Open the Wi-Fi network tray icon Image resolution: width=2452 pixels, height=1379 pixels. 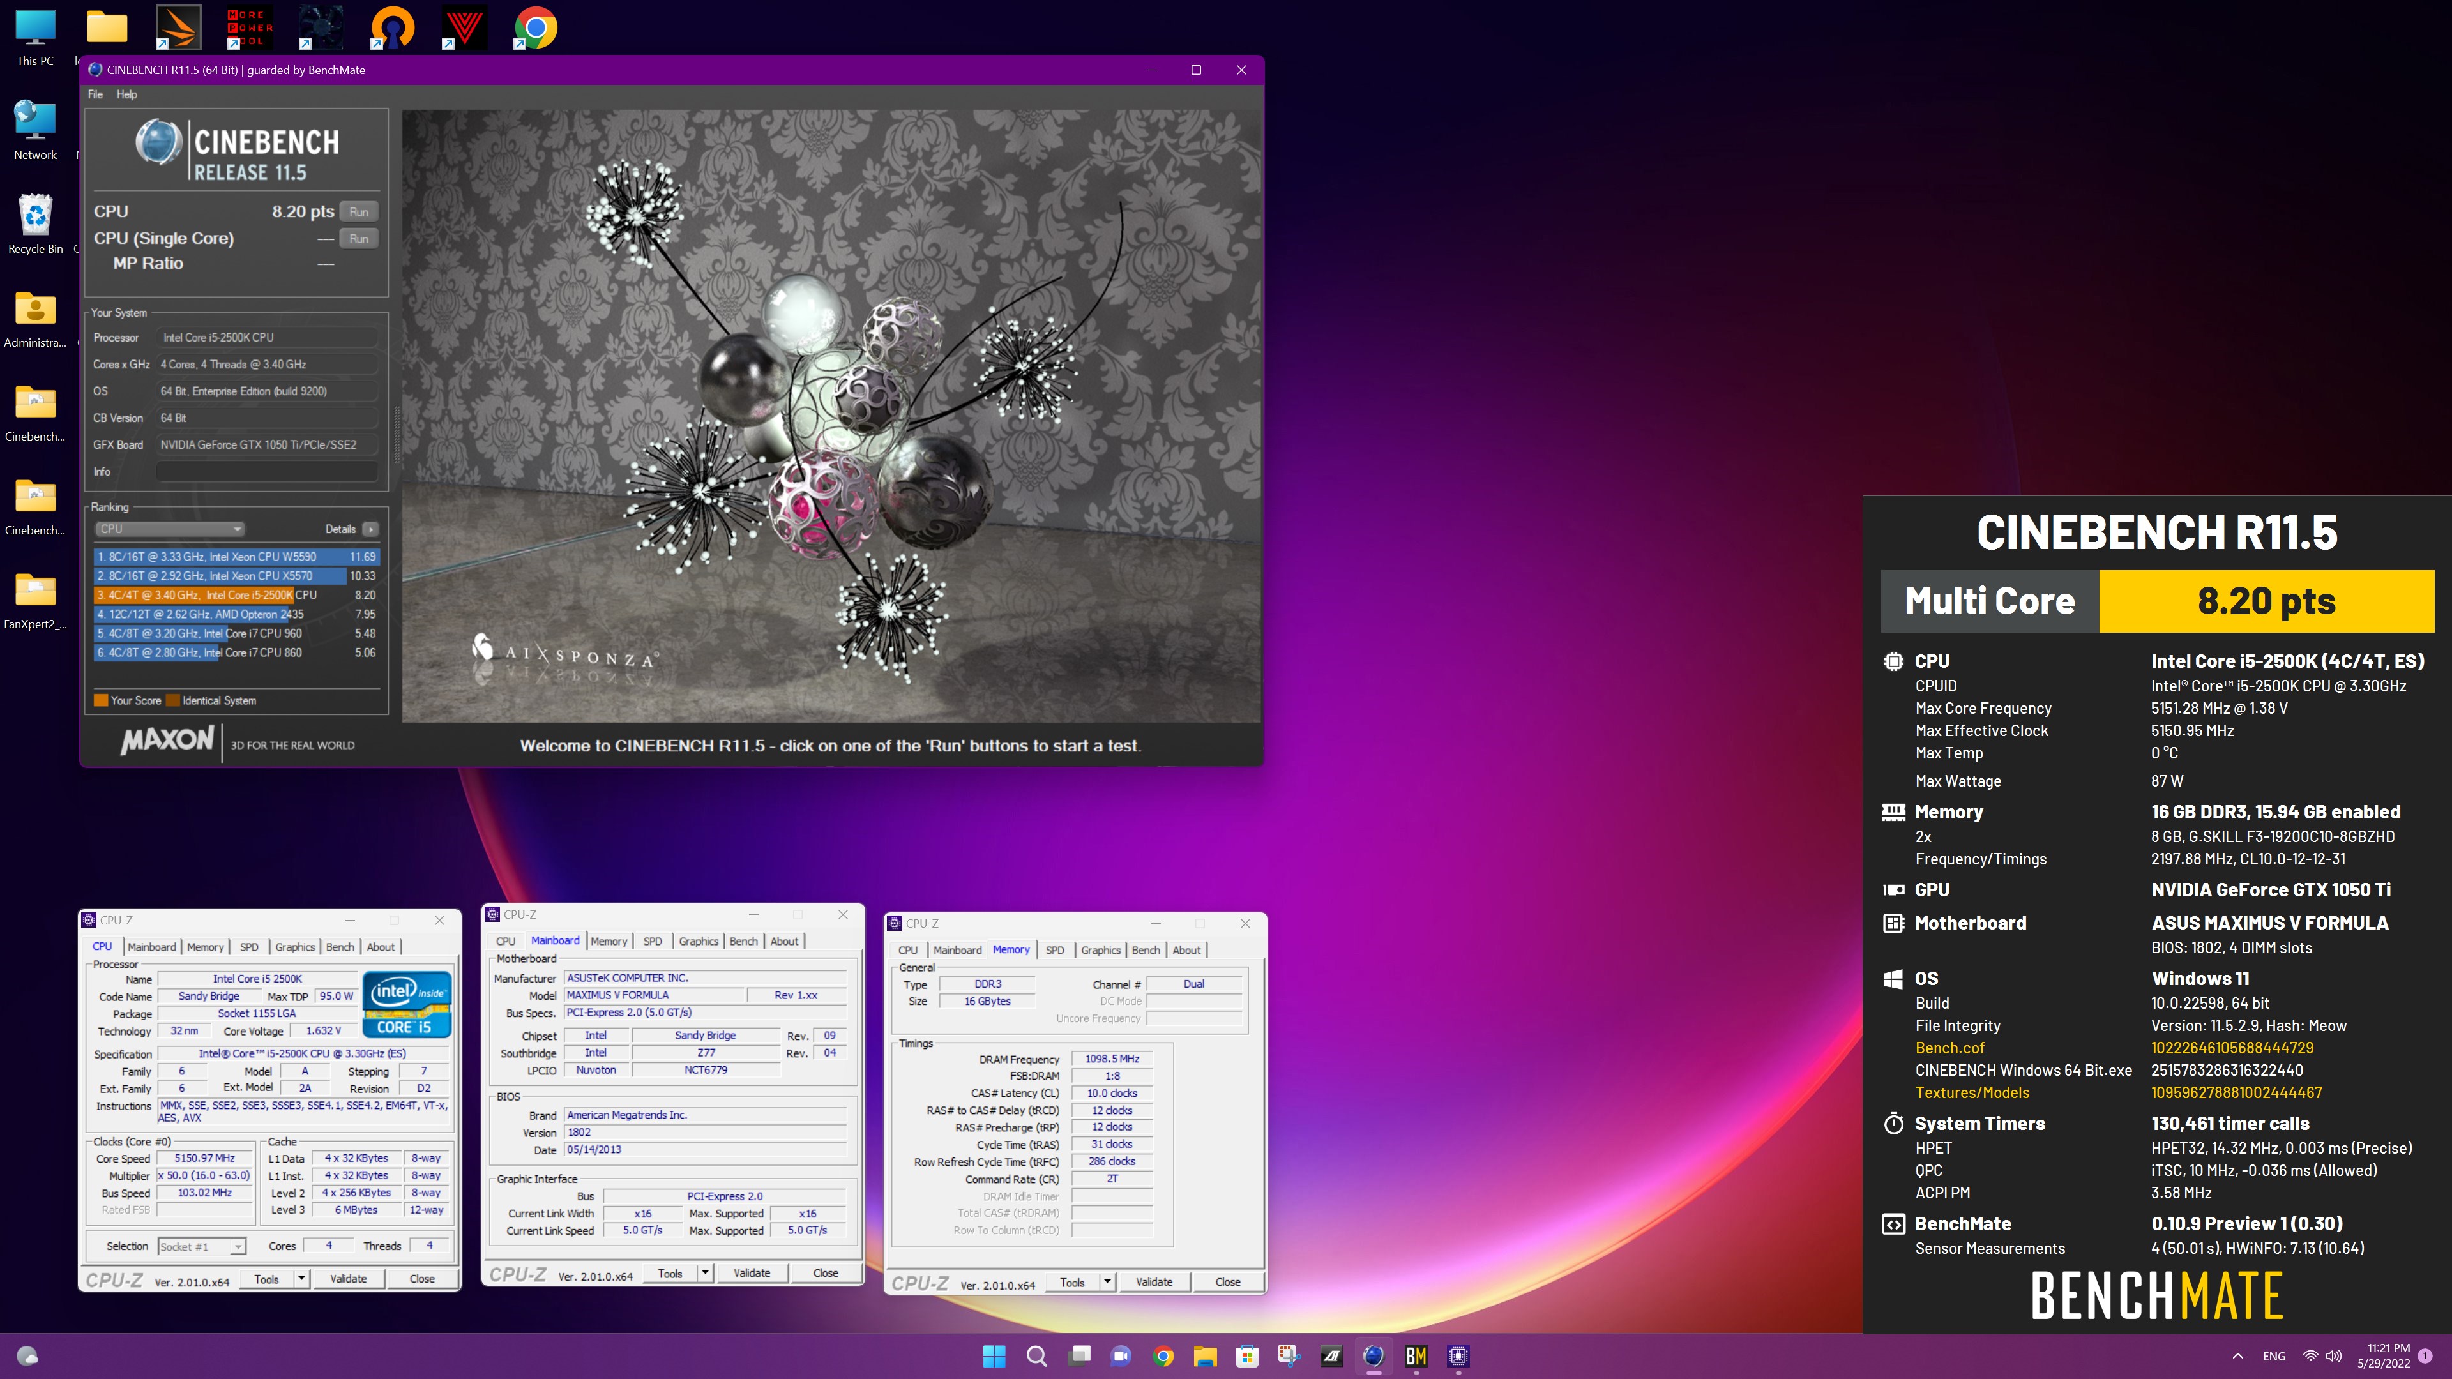tap(2310, 1356)
